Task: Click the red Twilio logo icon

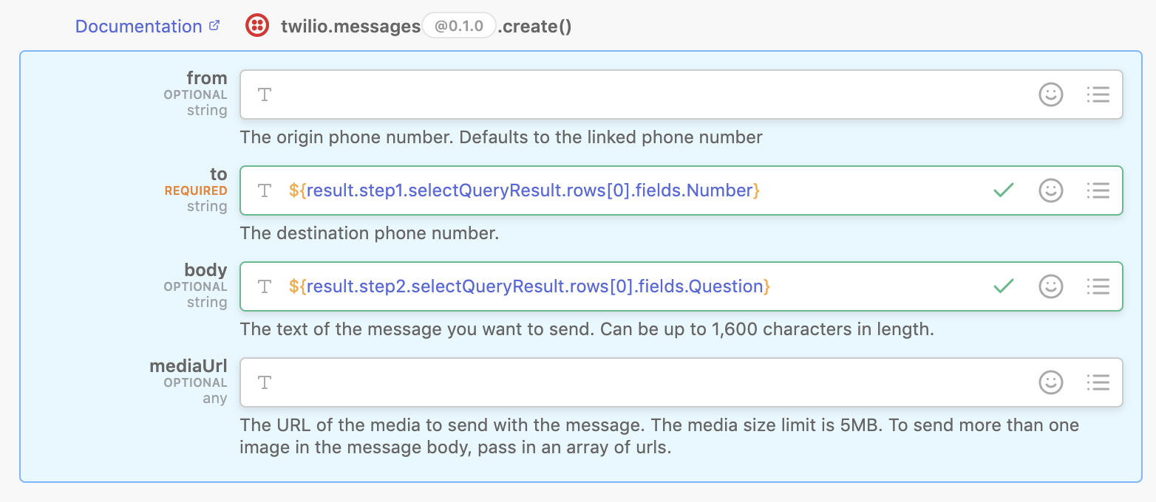Action: click(257, 26)
